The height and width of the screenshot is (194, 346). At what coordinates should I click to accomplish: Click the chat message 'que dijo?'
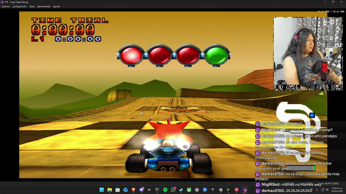(293, 124)
